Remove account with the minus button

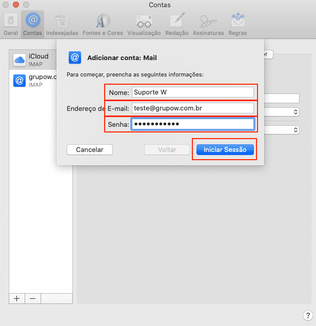pos(33,299)
